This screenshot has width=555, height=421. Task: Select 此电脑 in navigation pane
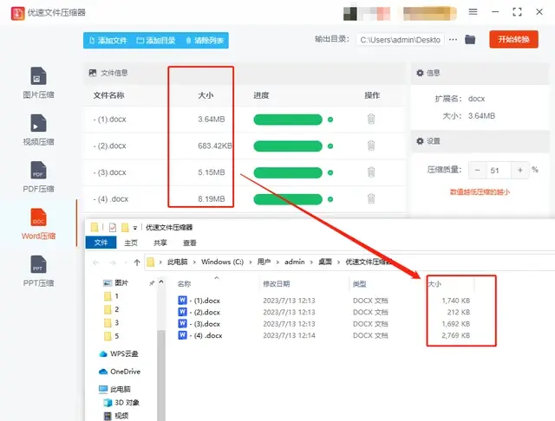(x=114, y=389)
